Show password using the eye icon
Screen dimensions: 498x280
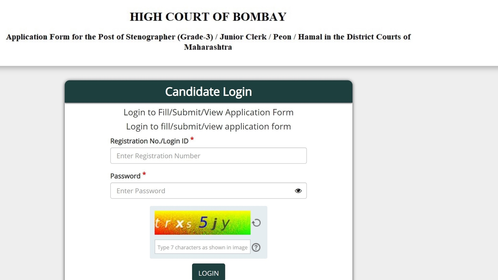pos(298,191)
